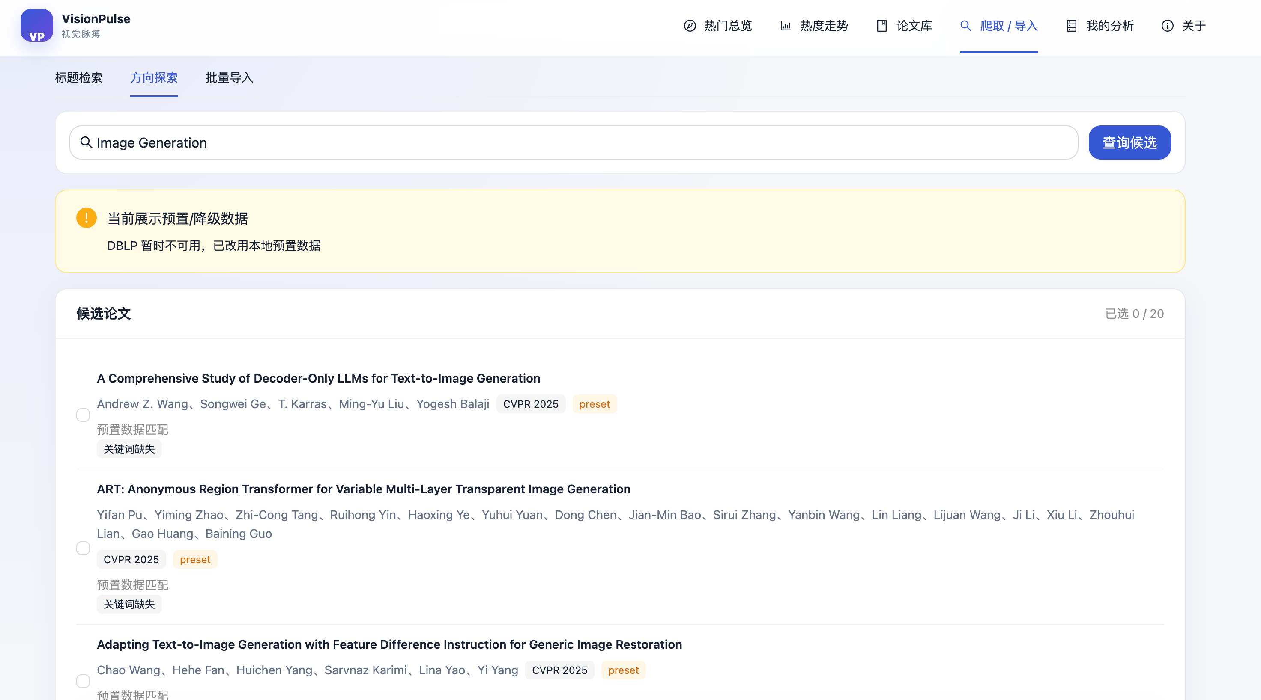Click the author line starting with Andrew Z. Wang
Screen dimensions: 1261x700
click(x=293, y=404)
